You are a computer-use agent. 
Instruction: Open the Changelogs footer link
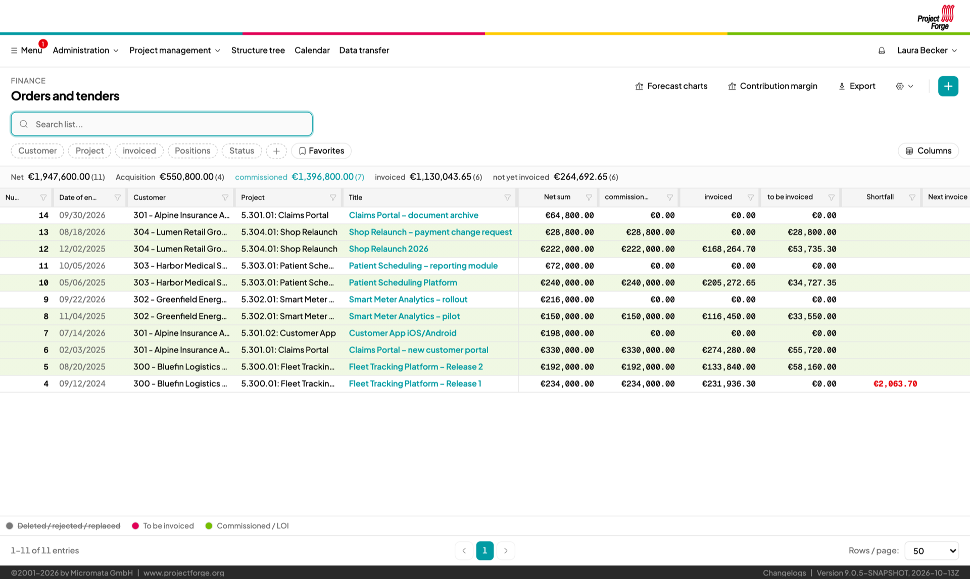(784, 573)
